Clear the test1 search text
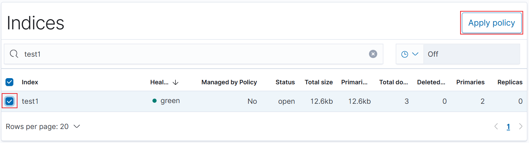 (373, 54)
